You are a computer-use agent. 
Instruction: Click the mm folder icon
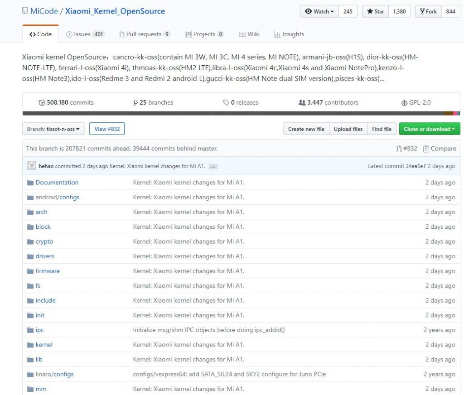coord(30,389)
